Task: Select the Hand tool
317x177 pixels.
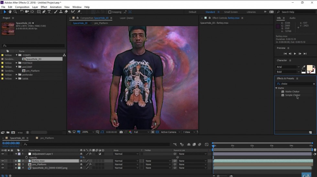Action: click(x=10, y=12)
